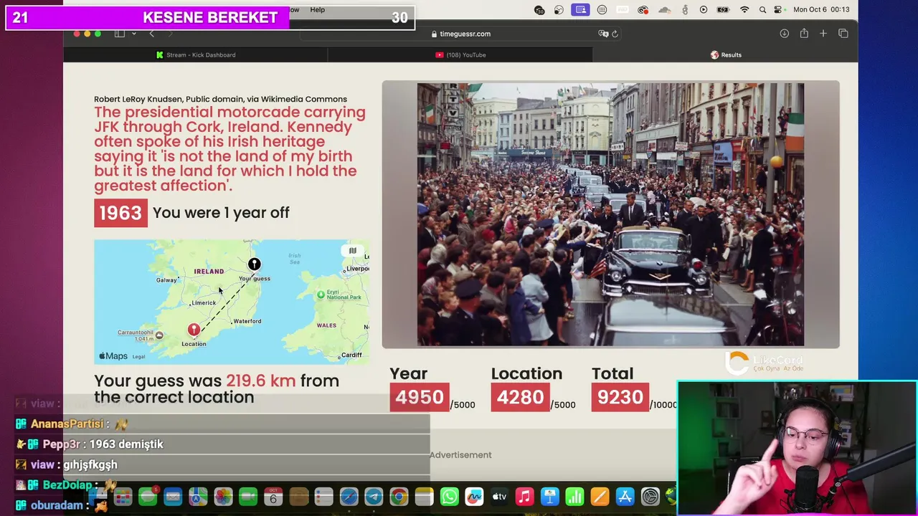Viewport: 918px width, 516px height.
Task: Click the play circle menu bar icon
Action: click(704, 9)
